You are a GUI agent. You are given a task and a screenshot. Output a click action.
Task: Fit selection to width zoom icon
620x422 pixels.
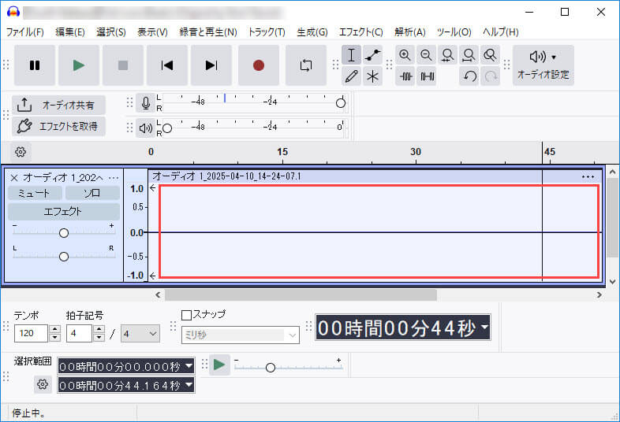click(x=447, y=55)
